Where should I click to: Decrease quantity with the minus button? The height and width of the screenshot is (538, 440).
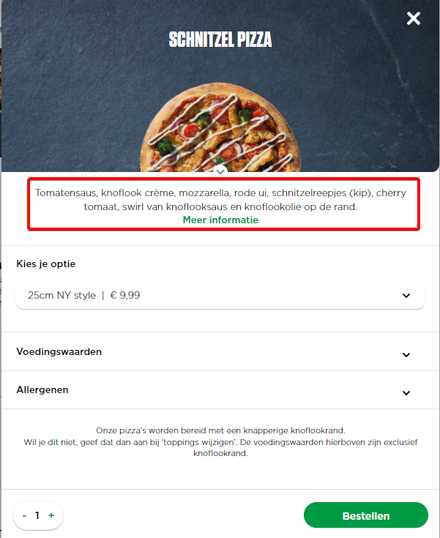point(24,516)
